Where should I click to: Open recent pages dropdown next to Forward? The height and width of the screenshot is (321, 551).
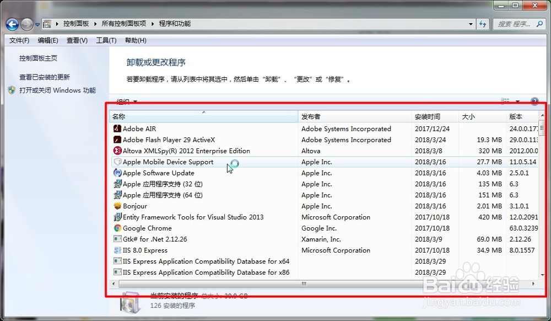pyautogui.click(x=37, y=25)
